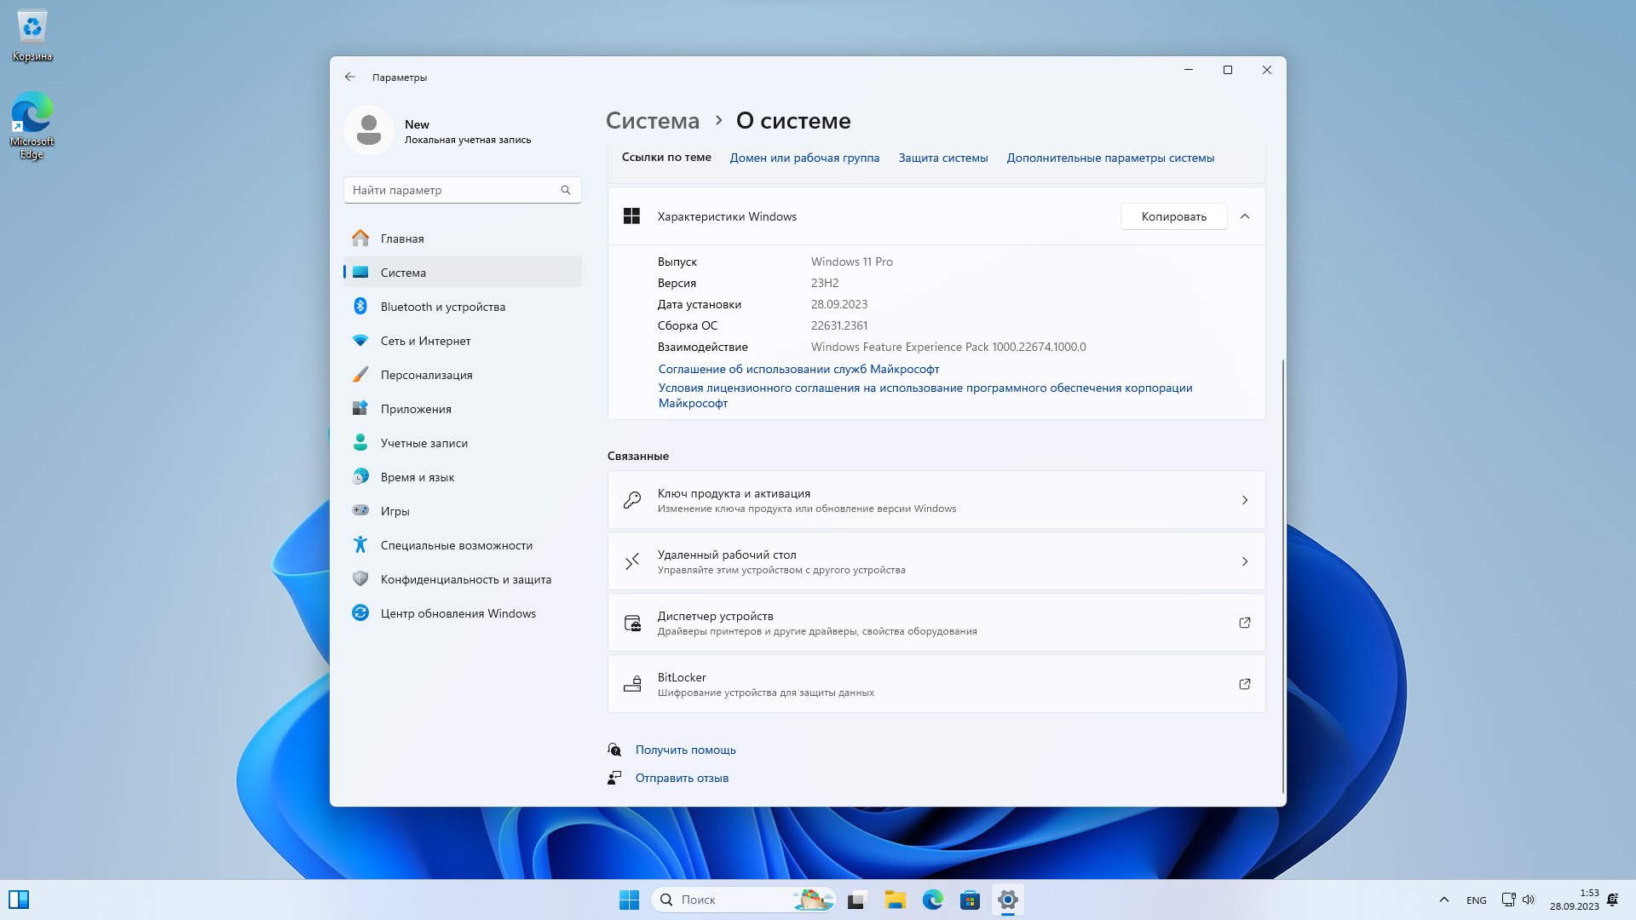The height and width of the screenshot is (920, 1636).
Task: Click the settings page vertical scrollbar
Action: click(1282, 575)
